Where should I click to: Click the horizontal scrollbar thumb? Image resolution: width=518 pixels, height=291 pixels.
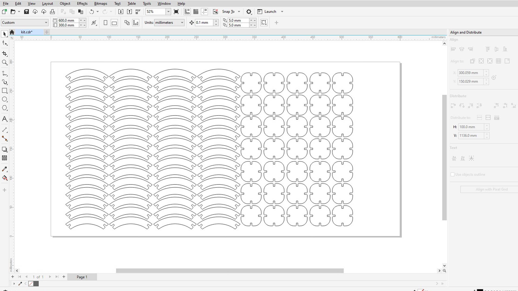click(230, 271)
